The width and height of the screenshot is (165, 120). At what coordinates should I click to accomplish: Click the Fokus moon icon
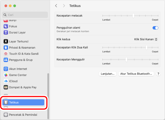6,26
